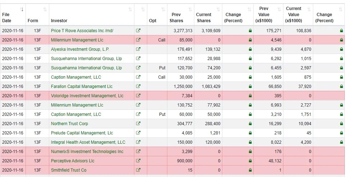
Task: Open external link icon for Voloridge Investment Management
Action: click(x=138, y=96)
